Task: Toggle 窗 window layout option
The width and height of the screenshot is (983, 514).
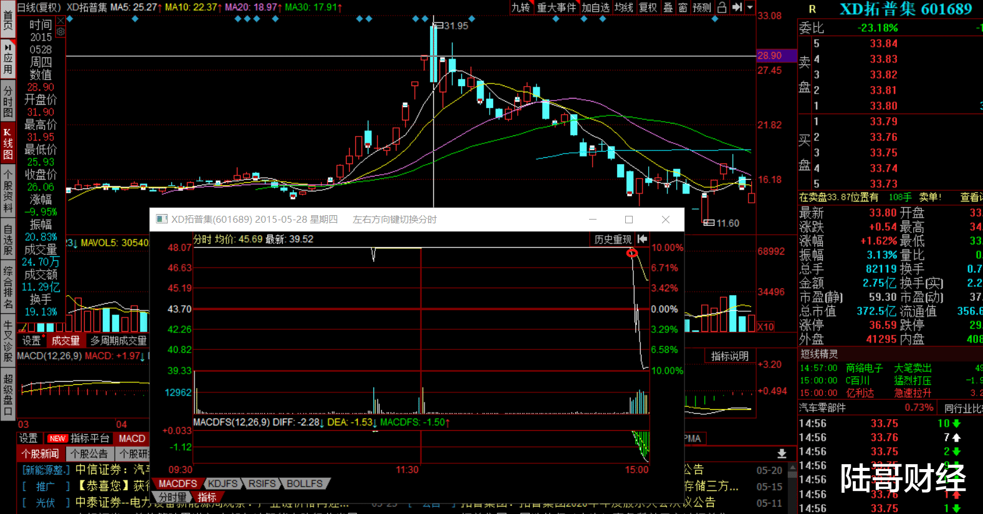Action: point(683,7)
